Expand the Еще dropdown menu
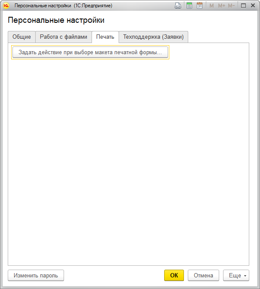 (x=236, y=275)
